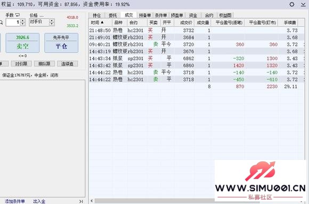Click the return icon beside 手数
Image resolution: width=309 pixels, height=204 pixels.
18,15
